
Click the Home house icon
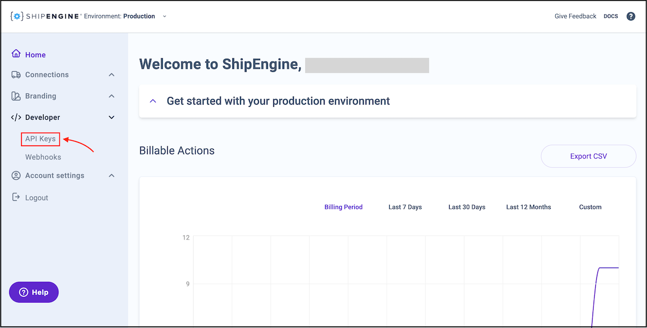click(x=16, y=54)
